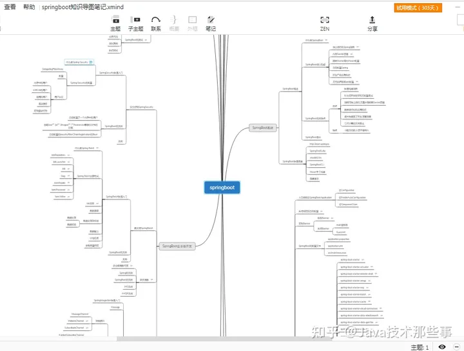Image resolution: width=464 pixels, height=351 pixels.
Task: Select the application.yml topic
Action: pyautogui.click(x=335, y=246)
